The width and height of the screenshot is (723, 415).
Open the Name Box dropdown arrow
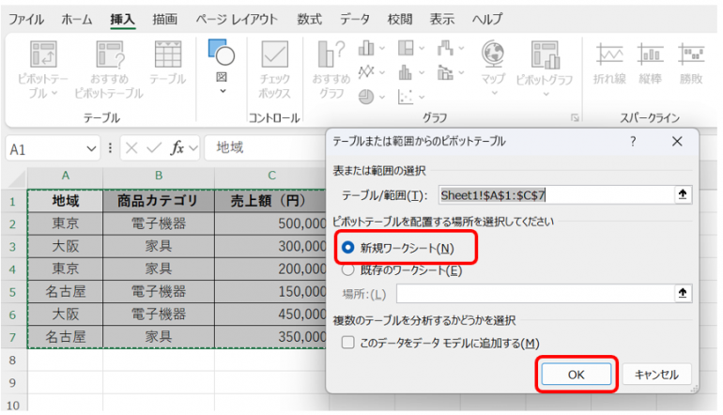tap(92, 148)
